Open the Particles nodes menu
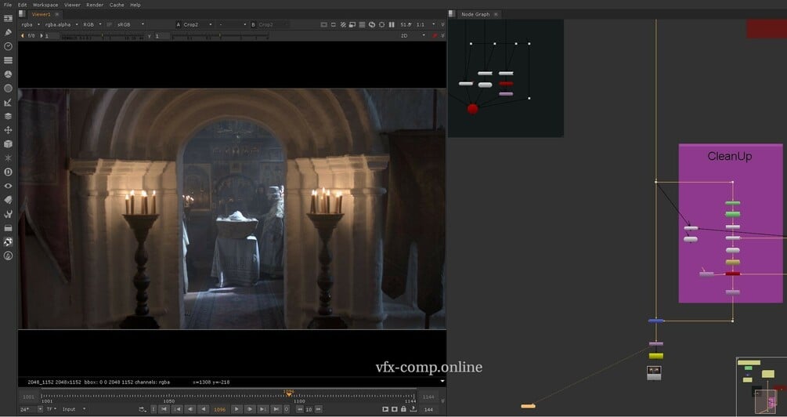 coord(8,158)
